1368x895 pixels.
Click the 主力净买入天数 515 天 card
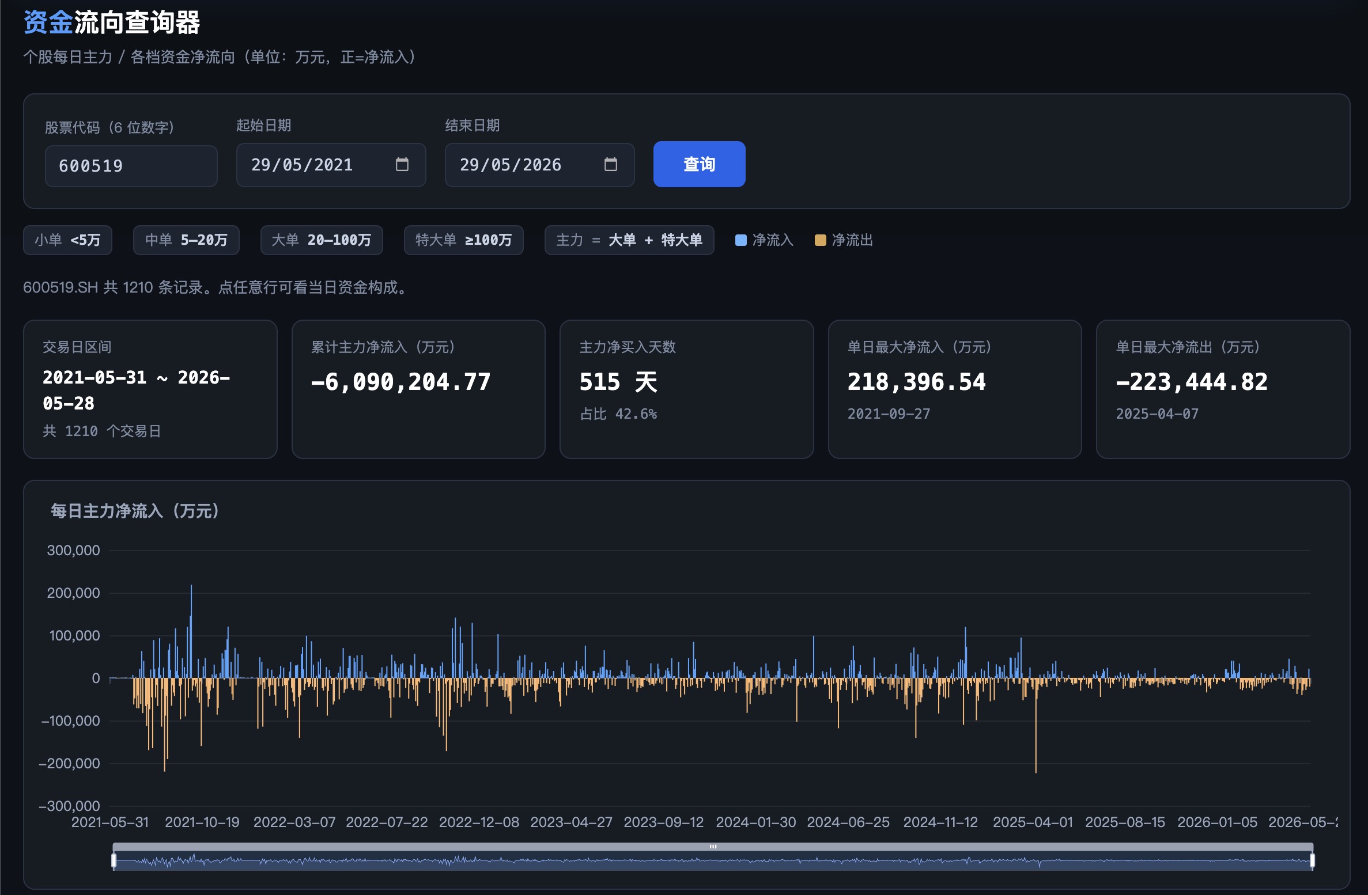[686, 389]
